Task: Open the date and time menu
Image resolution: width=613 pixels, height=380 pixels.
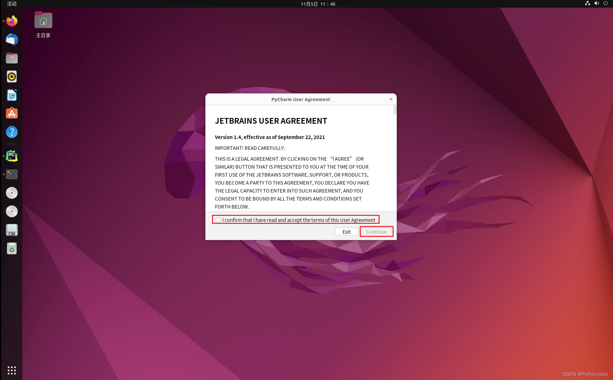Action: (318, 4)
